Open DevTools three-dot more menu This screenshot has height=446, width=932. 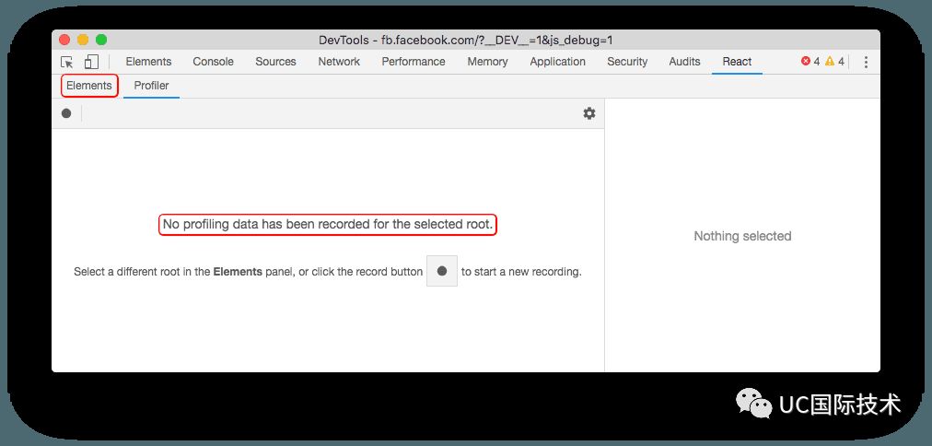click(x=866, y=62)
